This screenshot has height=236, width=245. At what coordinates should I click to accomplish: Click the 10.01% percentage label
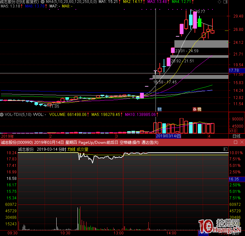236,153
